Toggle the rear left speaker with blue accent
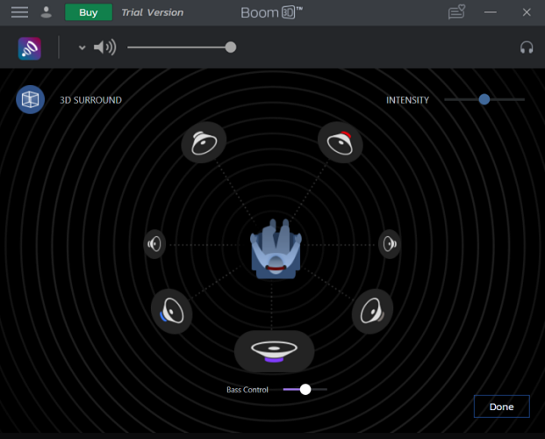This screenshot has width=545, height=439. [x=172, y=312]
